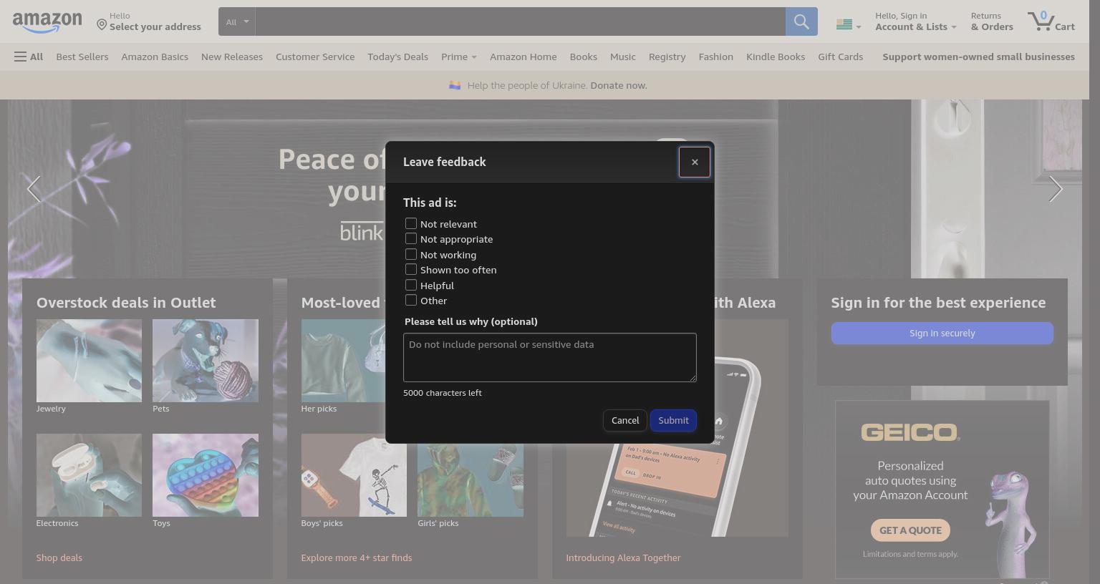Go to New Releases
1100x584 pixels.
(x=232, y=57)
